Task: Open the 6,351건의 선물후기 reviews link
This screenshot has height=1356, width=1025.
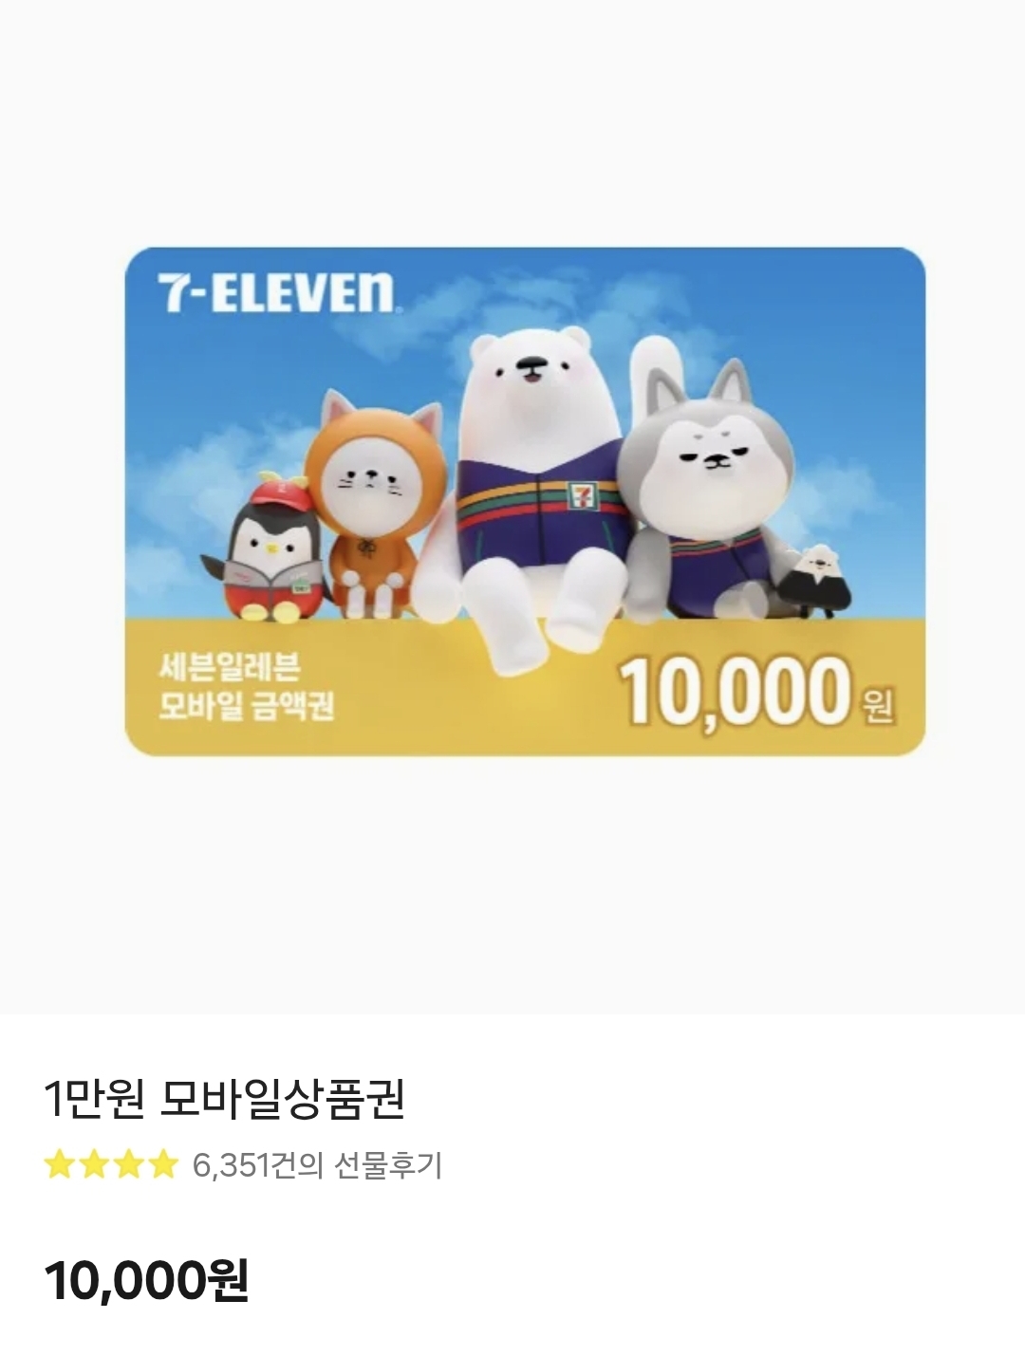Action: [x=317, y=1164]
